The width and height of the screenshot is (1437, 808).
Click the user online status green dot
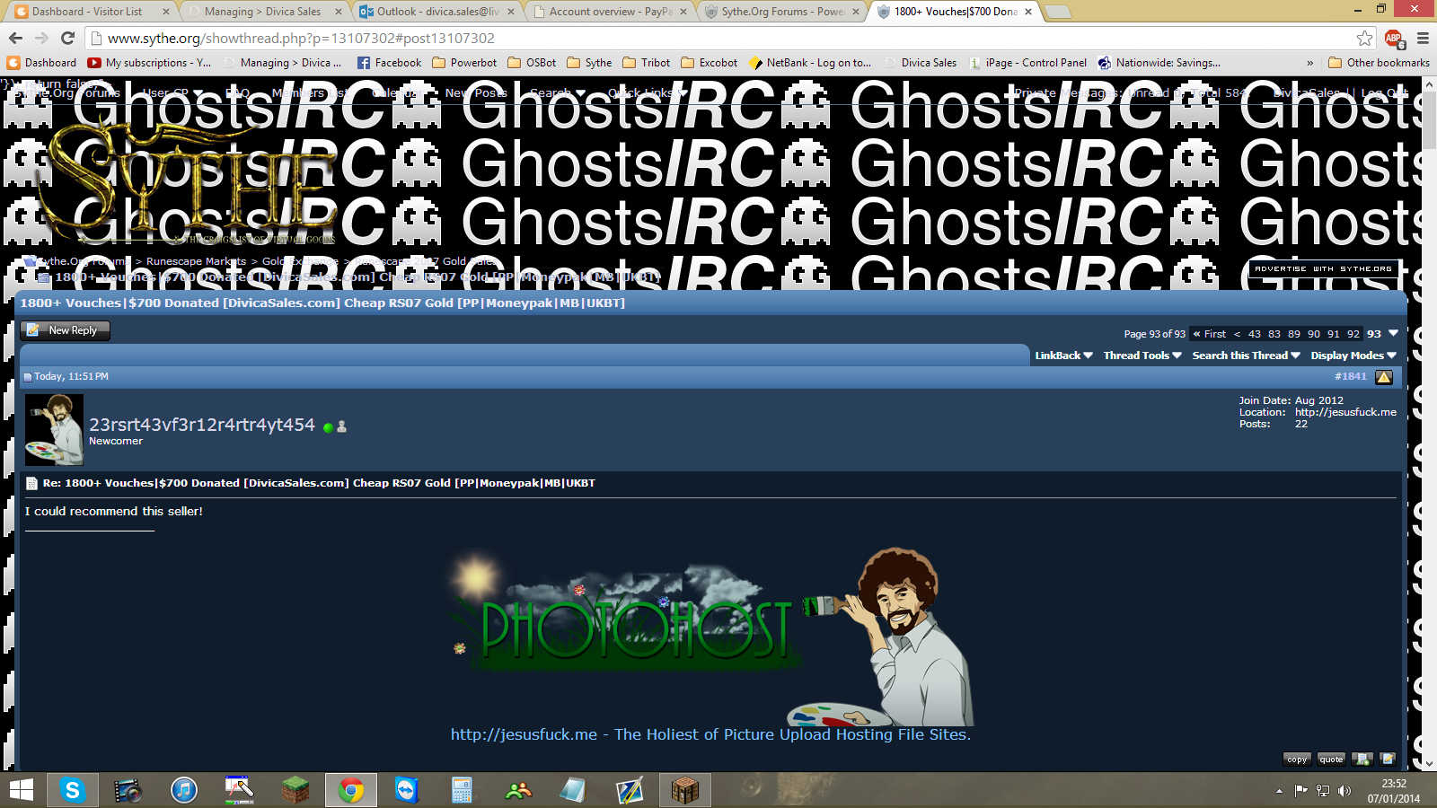(328, 428)
